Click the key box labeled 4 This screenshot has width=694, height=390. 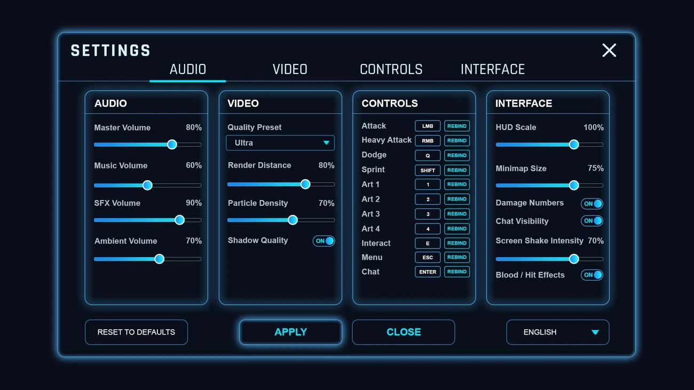(x=428, y=229)
